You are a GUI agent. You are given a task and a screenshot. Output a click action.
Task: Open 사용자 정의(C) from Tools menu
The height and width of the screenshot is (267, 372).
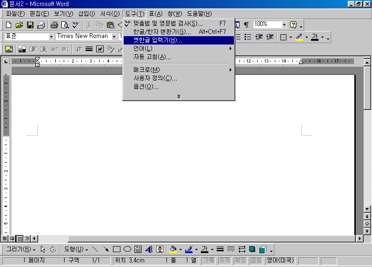tap(179, 78)
